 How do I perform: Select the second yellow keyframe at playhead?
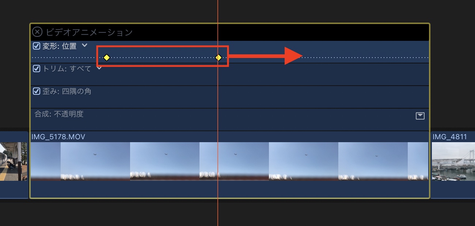click(218, 57)
